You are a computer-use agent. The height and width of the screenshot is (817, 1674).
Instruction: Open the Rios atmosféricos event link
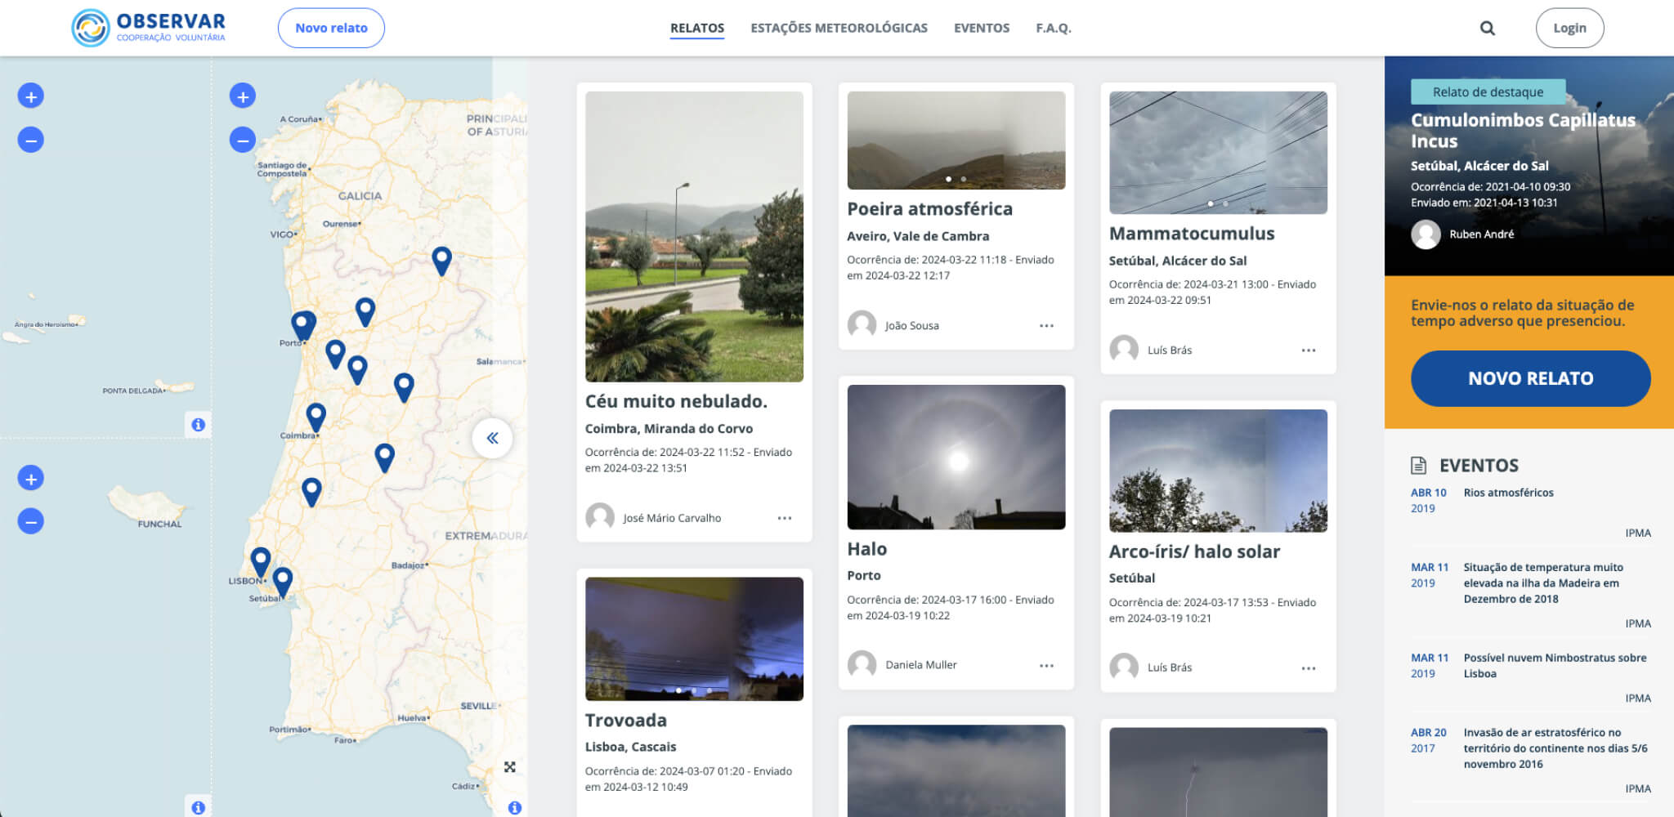(1508, 493)
